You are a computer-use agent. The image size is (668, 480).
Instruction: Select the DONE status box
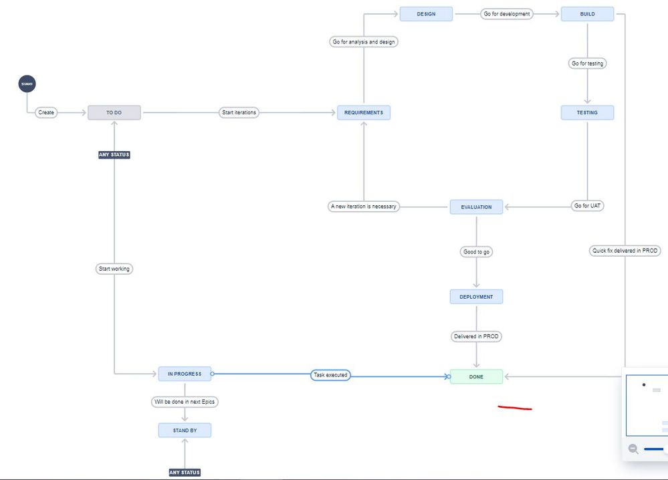pos(476,377)
